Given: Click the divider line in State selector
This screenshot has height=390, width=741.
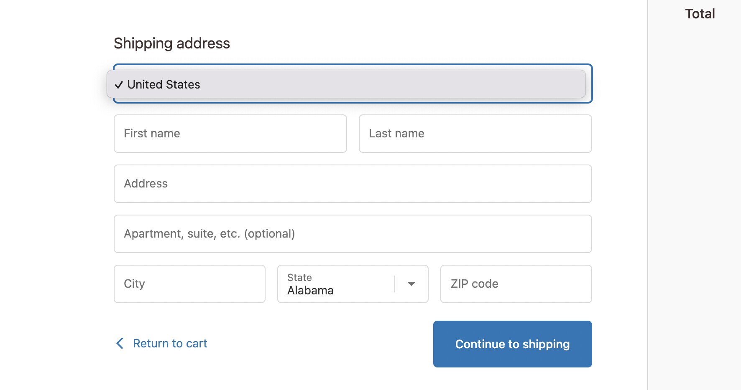Looking at the screenshot, I should 395,284.
